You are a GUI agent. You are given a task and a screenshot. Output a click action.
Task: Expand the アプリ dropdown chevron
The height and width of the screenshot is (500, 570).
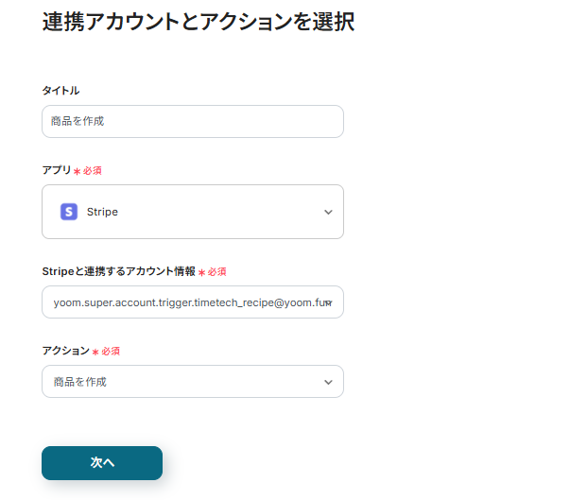[328, 212]
